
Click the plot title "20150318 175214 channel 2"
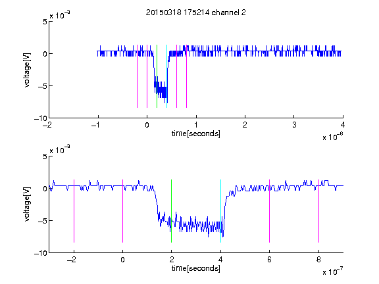point(196,12)
